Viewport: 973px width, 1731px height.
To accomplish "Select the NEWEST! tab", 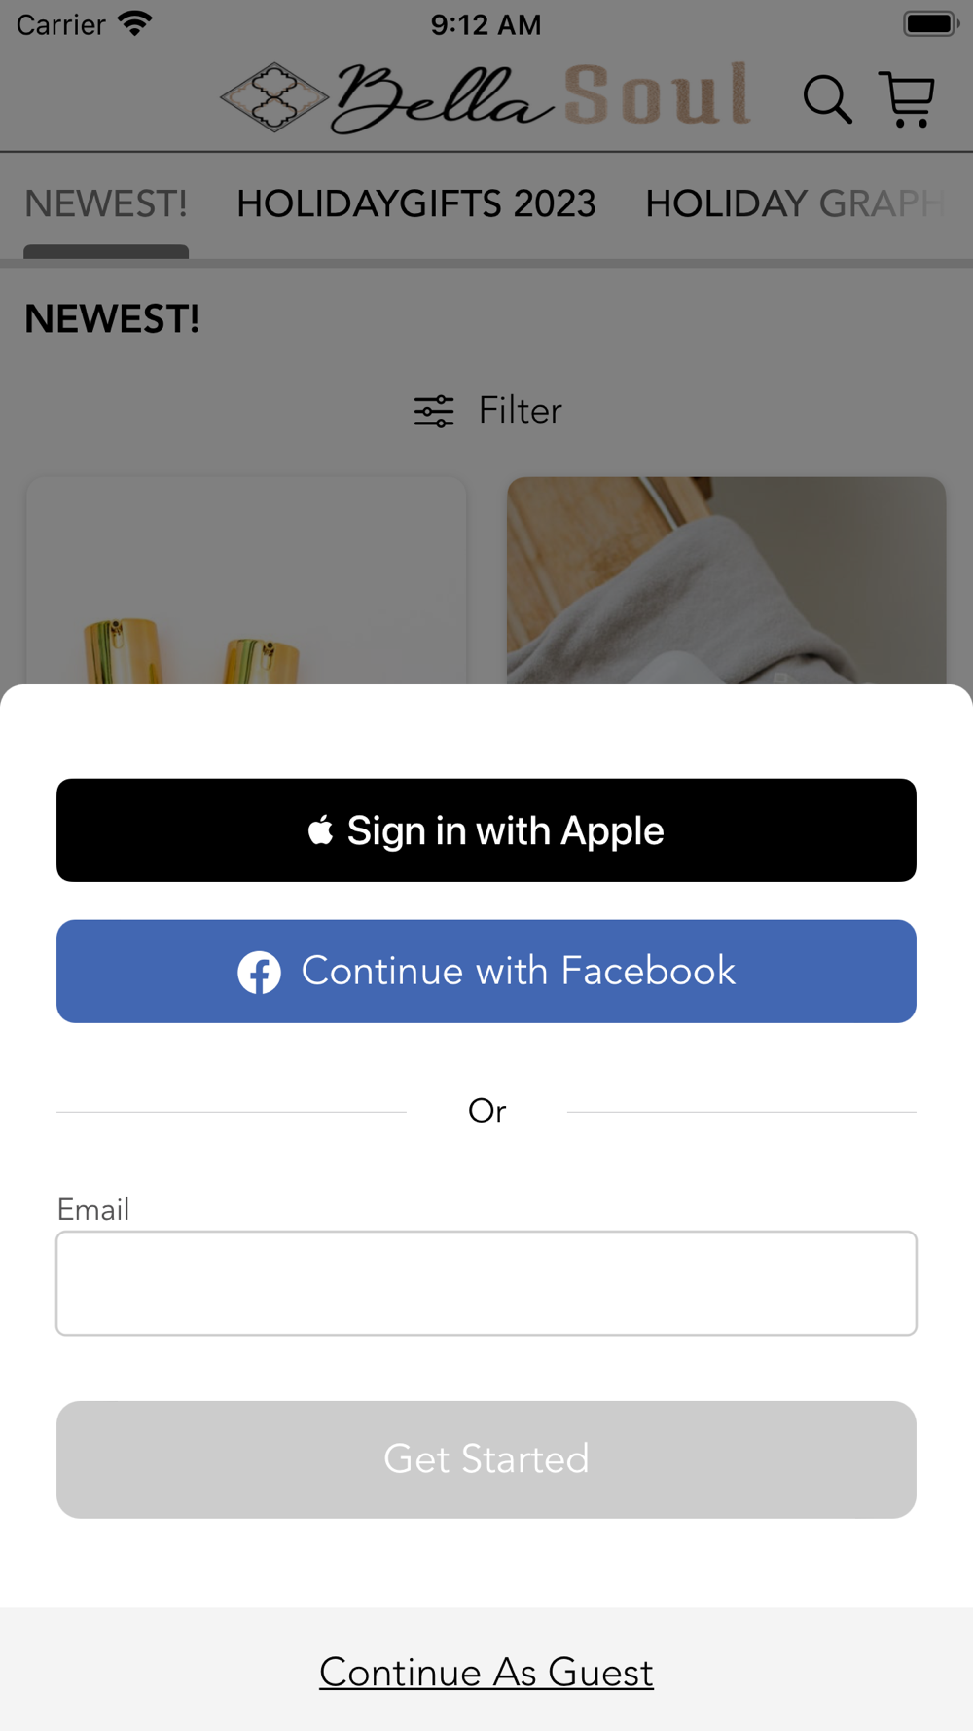I will pos(106,204).
